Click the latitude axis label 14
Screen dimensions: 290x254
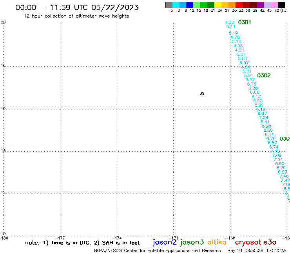point(3,150)
